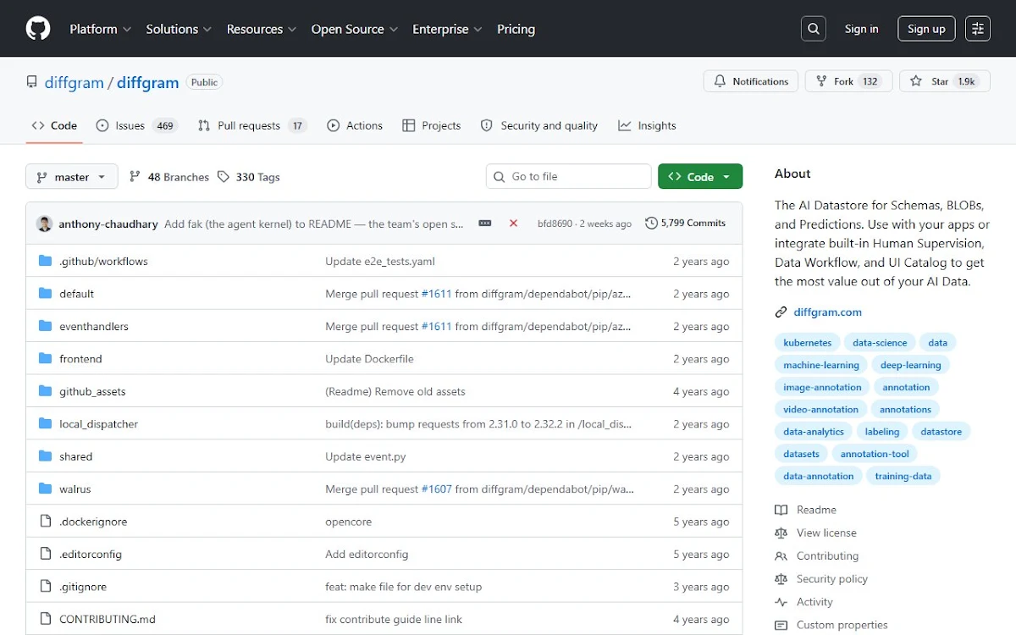Click the link icon beside diffgram.com

(781, 312)
